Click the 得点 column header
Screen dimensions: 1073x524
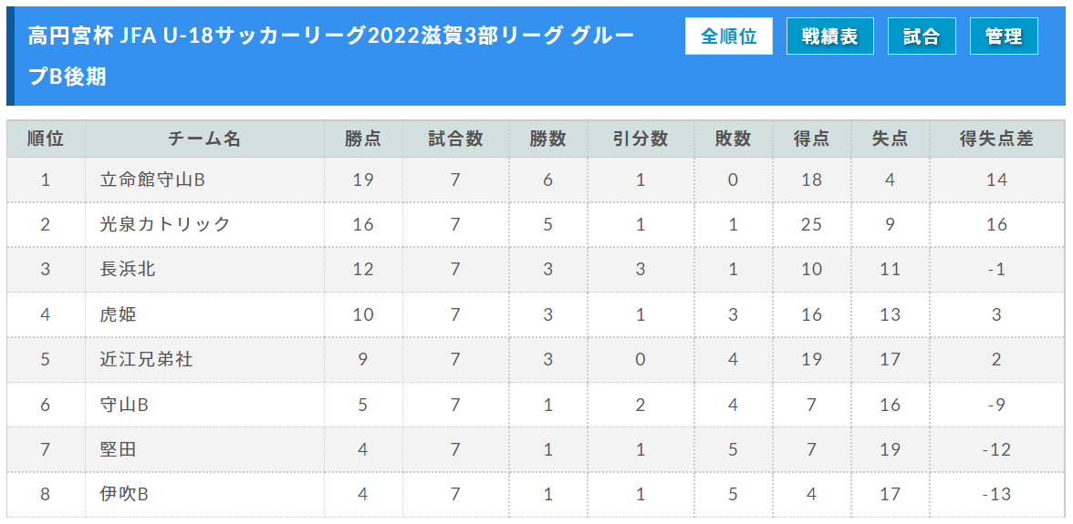tap(811, 139)
